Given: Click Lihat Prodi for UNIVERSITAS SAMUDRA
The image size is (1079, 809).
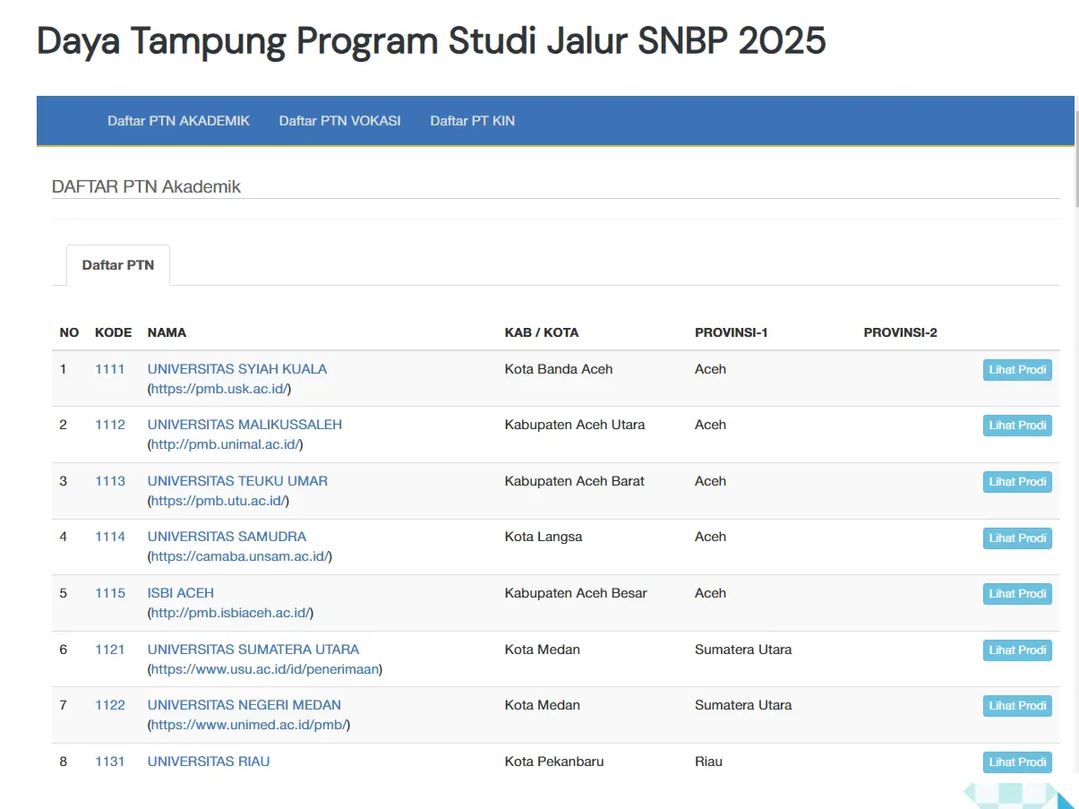Looking at the screenshot, I should point(1017,538).
